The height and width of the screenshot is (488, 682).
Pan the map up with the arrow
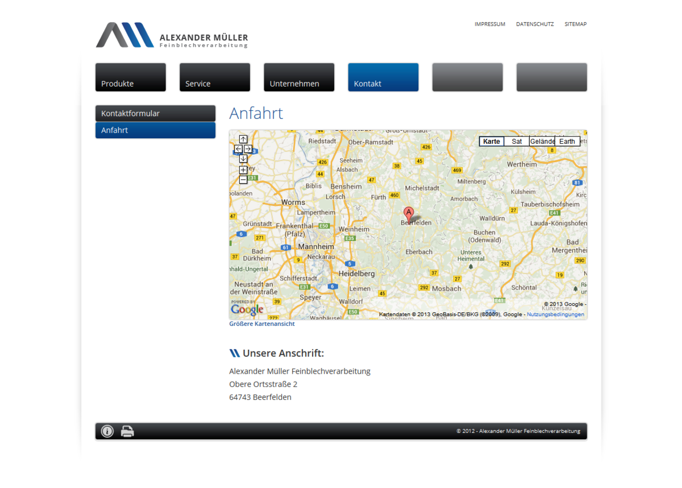click(x=243, y=139)
